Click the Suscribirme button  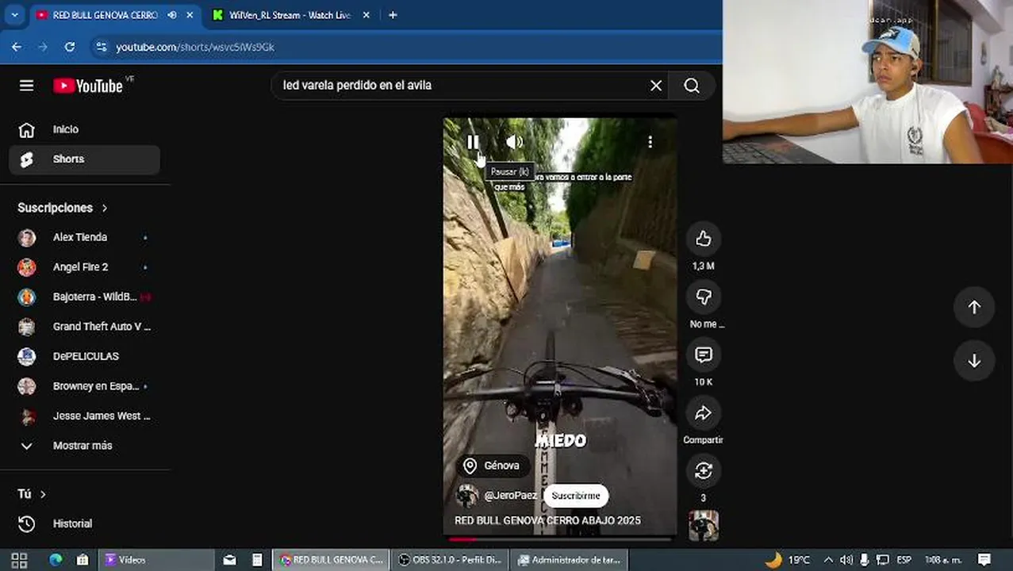[x=576, y=496]
